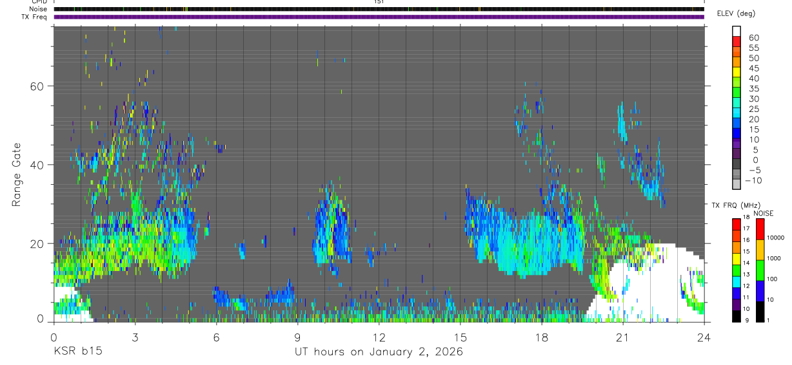Click the ELEV colorbar label "35"
The width and height of the screenshot is (792, 365).
[x=753, y=89]
